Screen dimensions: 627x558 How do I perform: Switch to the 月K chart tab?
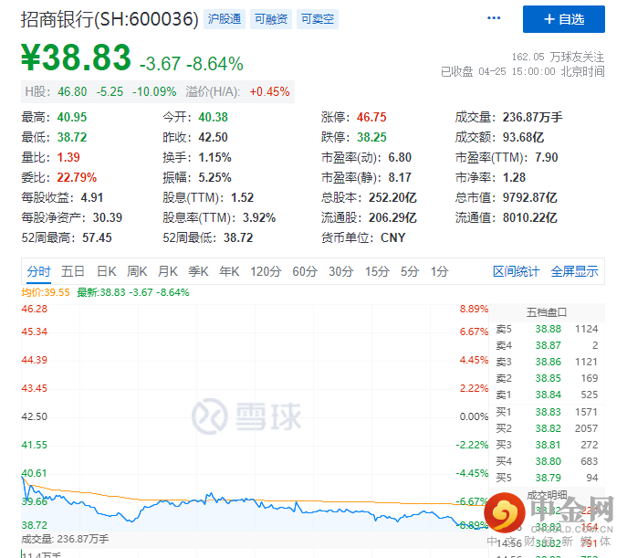click(168, 271)
